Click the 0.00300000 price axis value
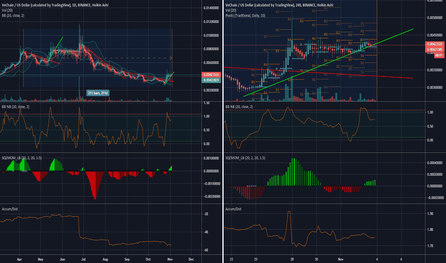The height and width of the screenshot is (263, 446). [x=435, y=88]
